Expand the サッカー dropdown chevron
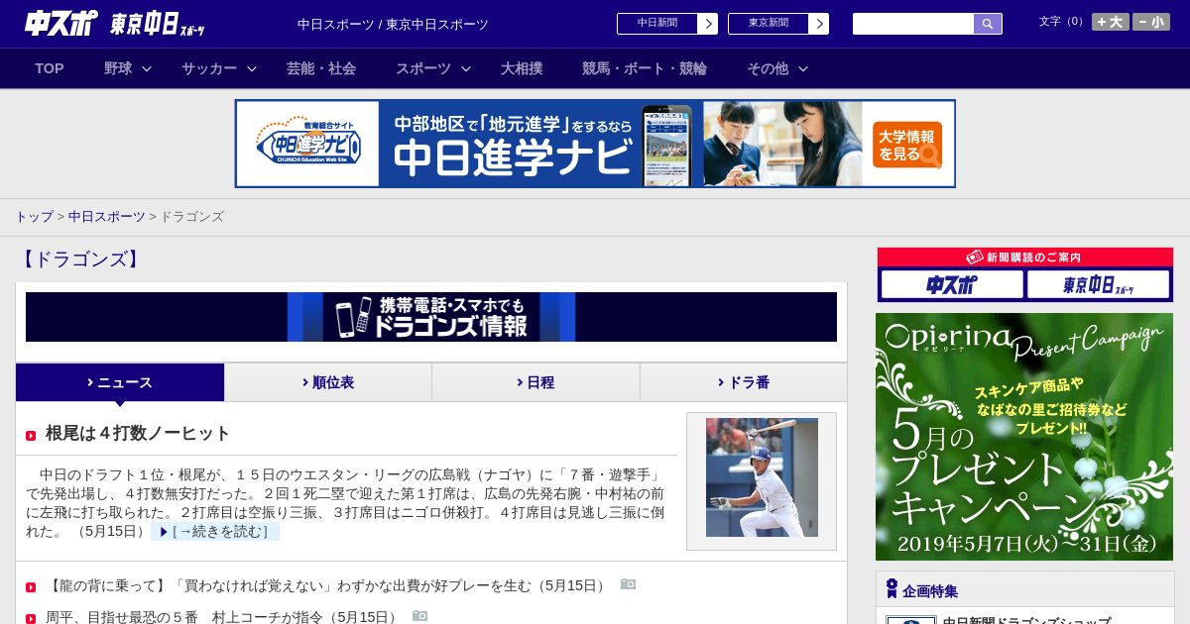The image size is (1190, 624). click(x=252, y=68)
